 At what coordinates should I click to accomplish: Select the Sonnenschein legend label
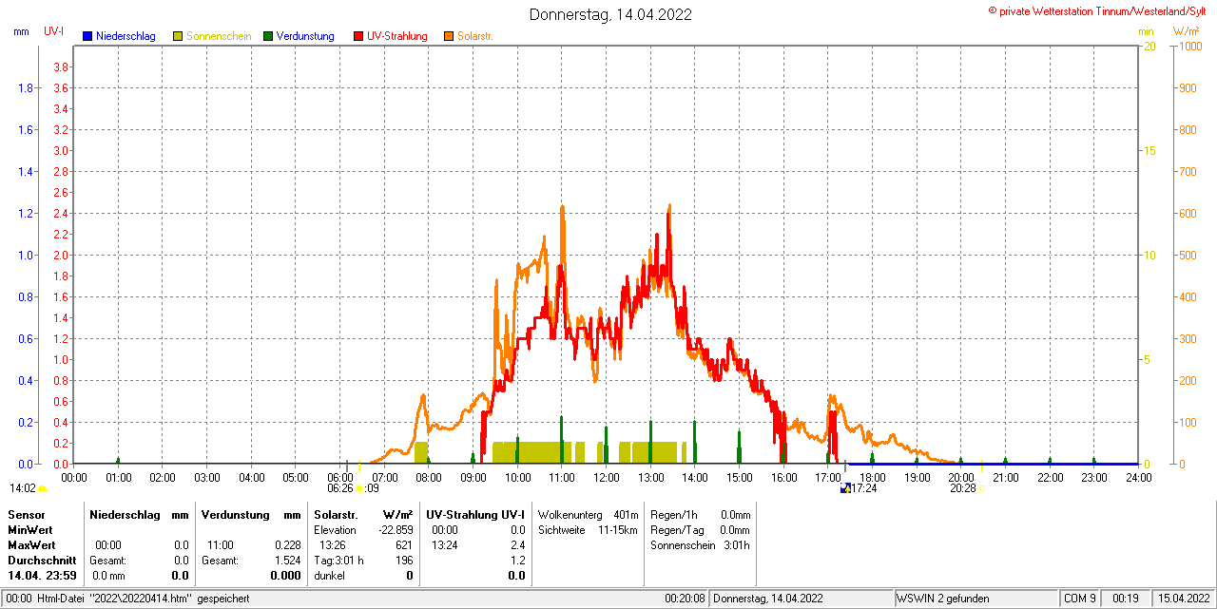click(x=219, y=36)
